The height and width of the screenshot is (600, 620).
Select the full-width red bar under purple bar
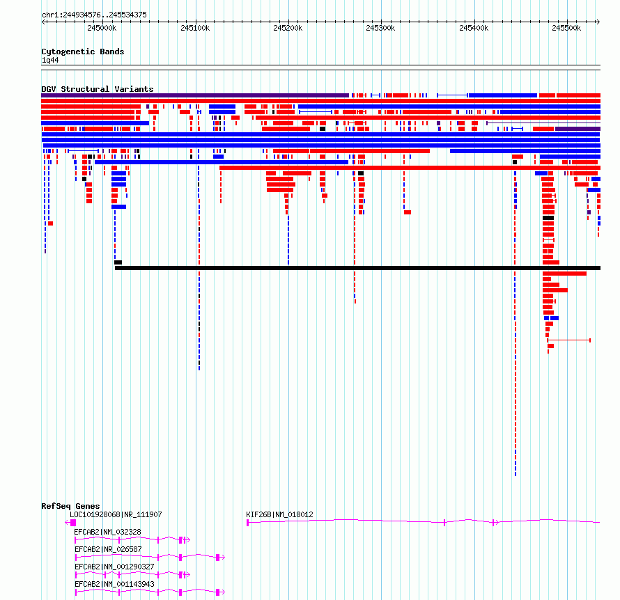320,101
